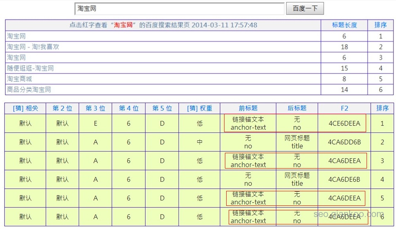Click the 第 3 位 column header

tap(95, 108)
